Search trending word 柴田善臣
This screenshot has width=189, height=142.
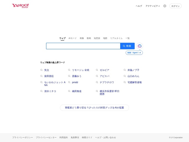pyautogui.click(x=49, y=76)
